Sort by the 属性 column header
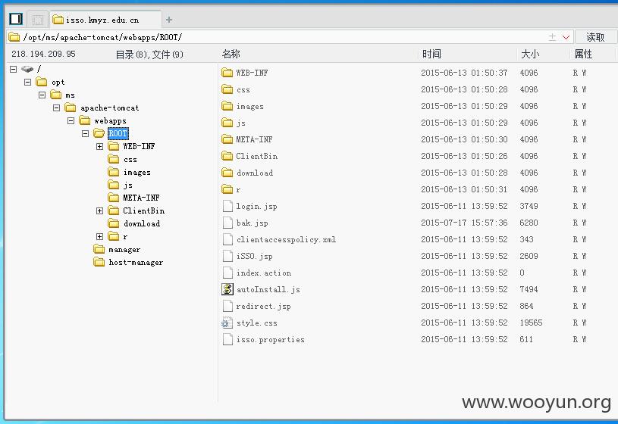 coord(583,54)
